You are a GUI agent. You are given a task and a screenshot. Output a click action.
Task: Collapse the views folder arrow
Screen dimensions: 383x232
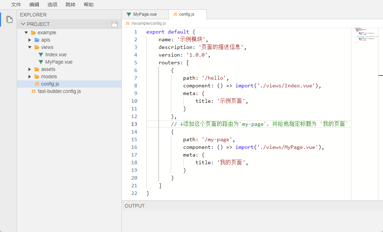click(x=30, y=47)
